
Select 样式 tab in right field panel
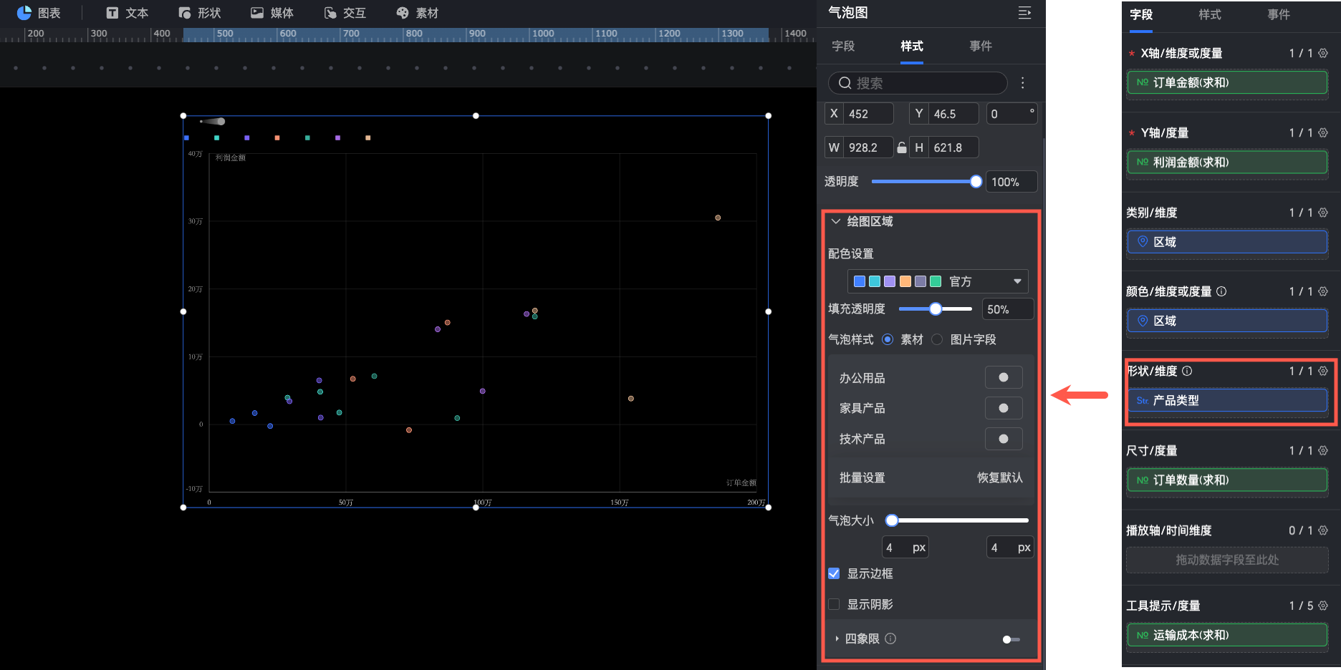tap(1210, 14)
